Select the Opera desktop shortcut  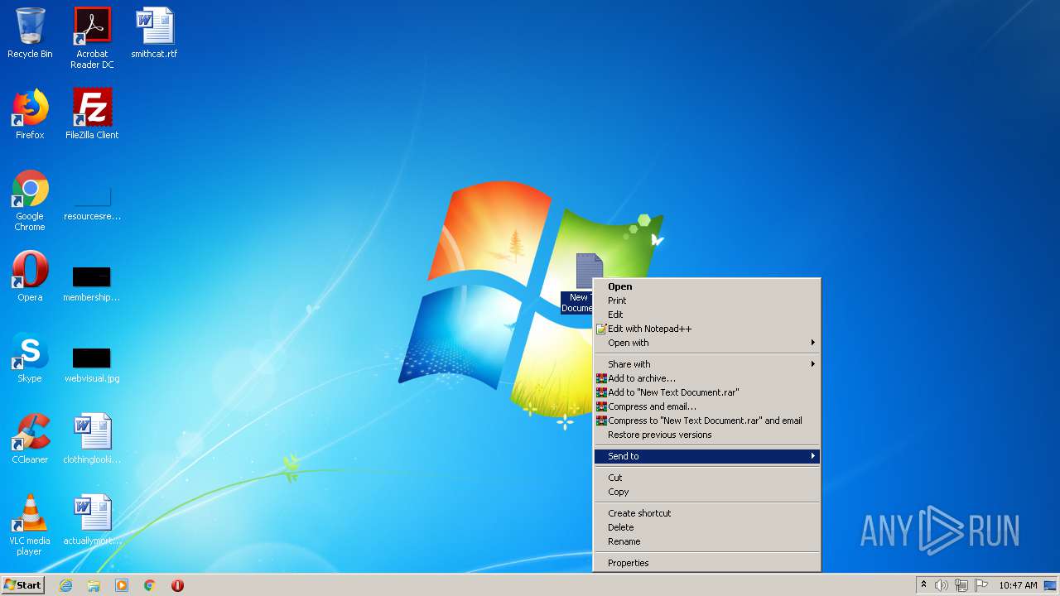(x=30, y=276)
